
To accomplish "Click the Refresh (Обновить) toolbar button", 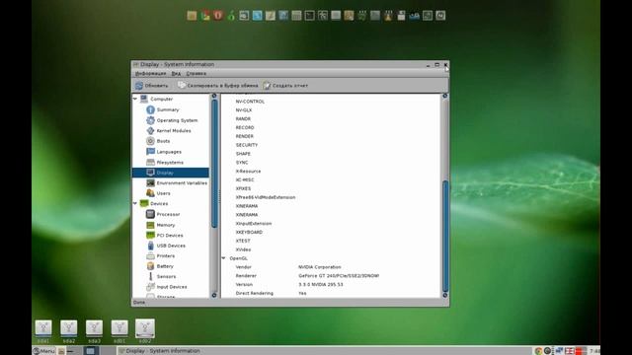I will pyautogui.click(x=151, y=86).
